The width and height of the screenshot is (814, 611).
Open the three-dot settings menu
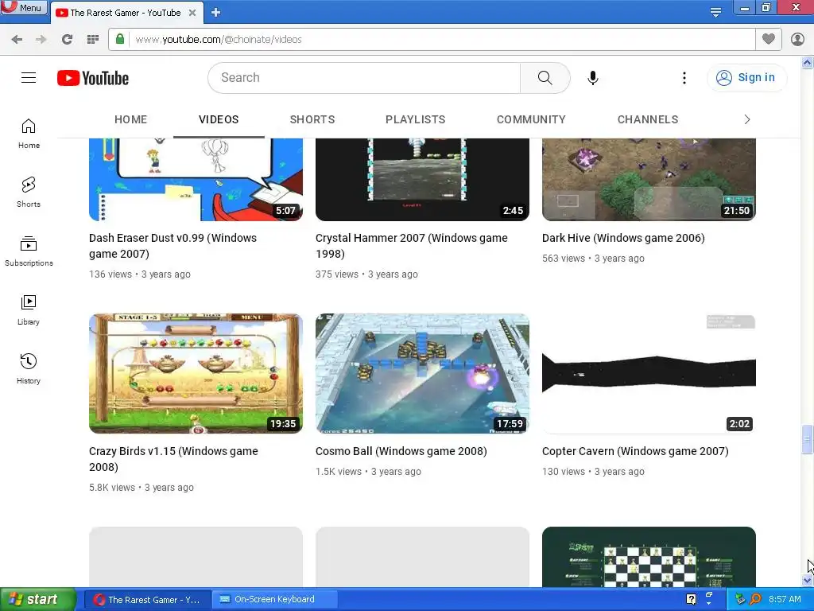coord(684,78)
